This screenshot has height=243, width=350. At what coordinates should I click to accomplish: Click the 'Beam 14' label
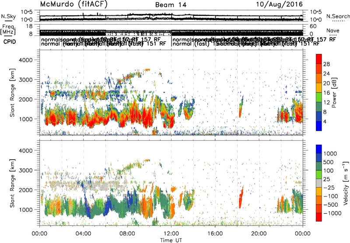coord(171,5)
